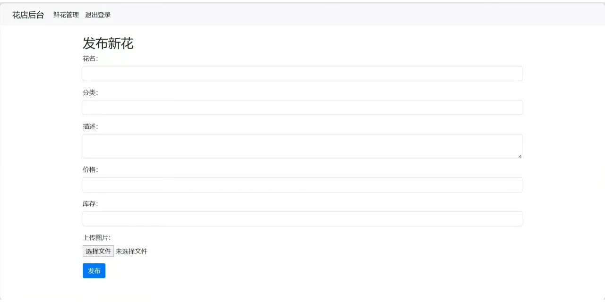
Task: Open the 鲜花管理 nav item
Action: [x=66, y=15]
